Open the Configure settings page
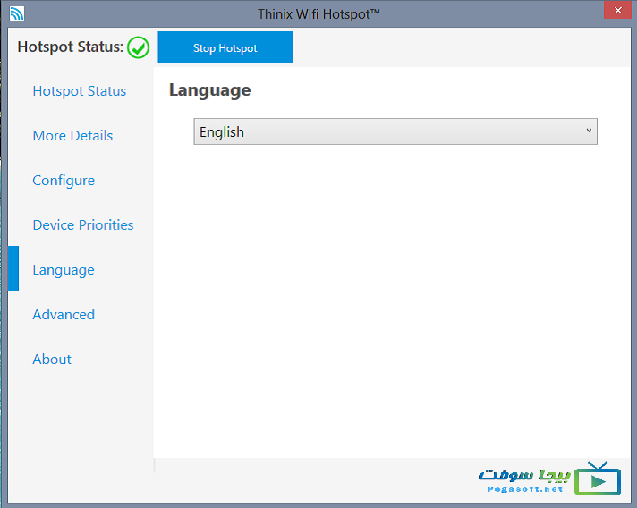 pos(64,181)
